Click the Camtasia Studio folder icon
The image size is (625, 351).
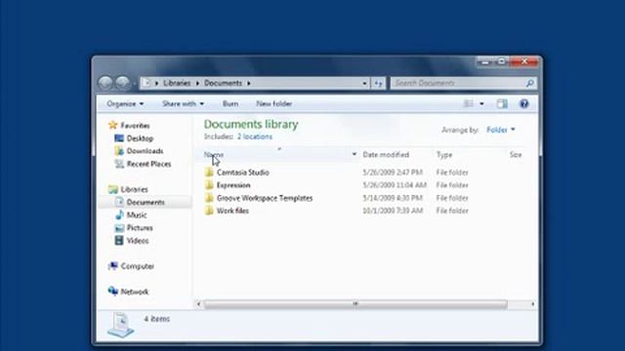tap(209, 173)
